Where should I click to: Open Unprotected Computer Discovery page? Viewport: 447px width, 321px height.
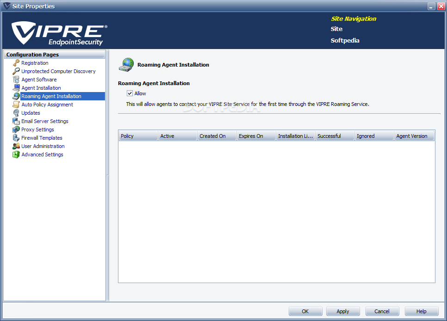pyautogui.click(x=58, y=71)
